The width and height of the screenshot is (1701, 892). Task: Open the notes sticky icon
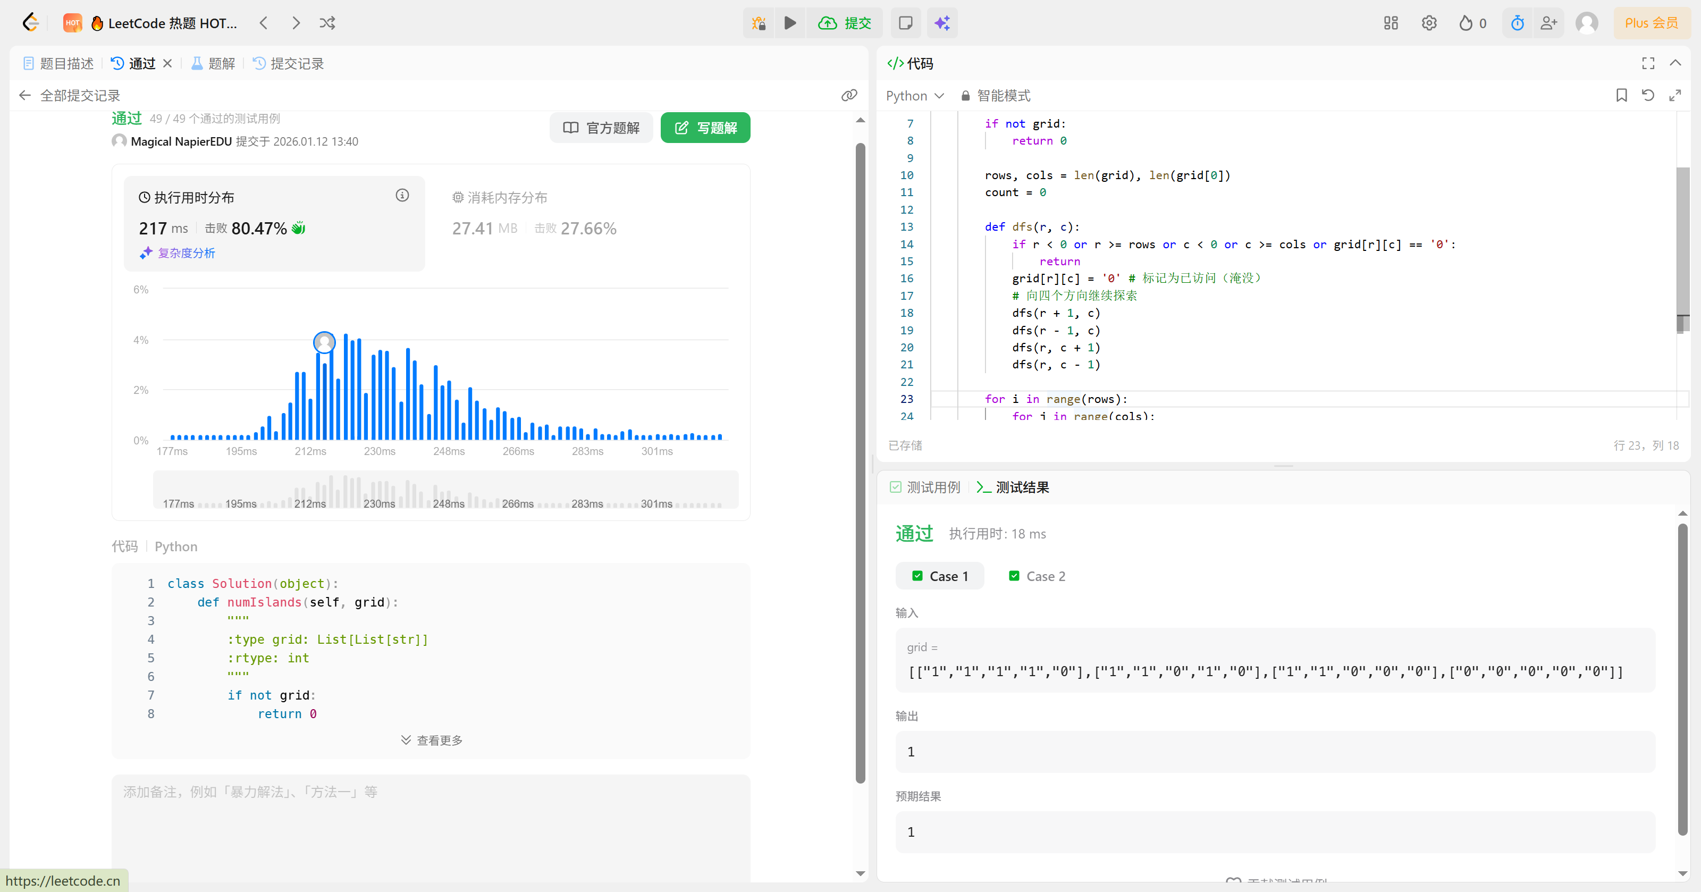click(x=906, y=23)
